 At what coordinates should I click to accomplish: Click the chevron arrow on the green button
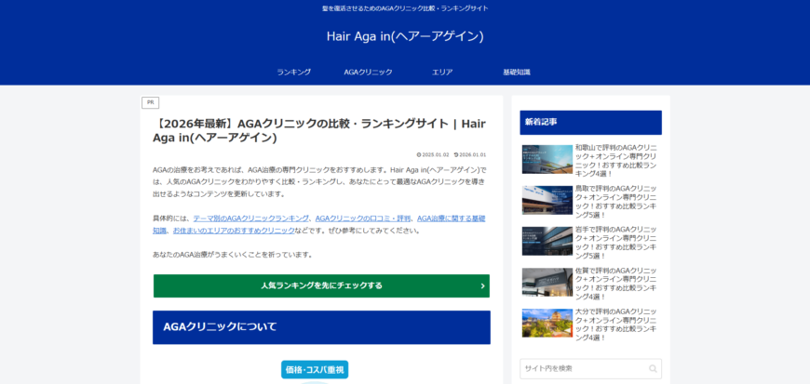click(482, 286)
